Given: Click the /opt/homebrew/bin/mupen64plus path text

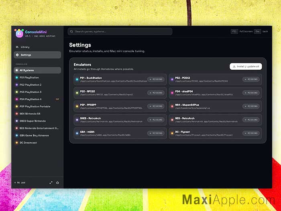Looking at the screenshot, I should pyautogui.click(x=192, y=108).
